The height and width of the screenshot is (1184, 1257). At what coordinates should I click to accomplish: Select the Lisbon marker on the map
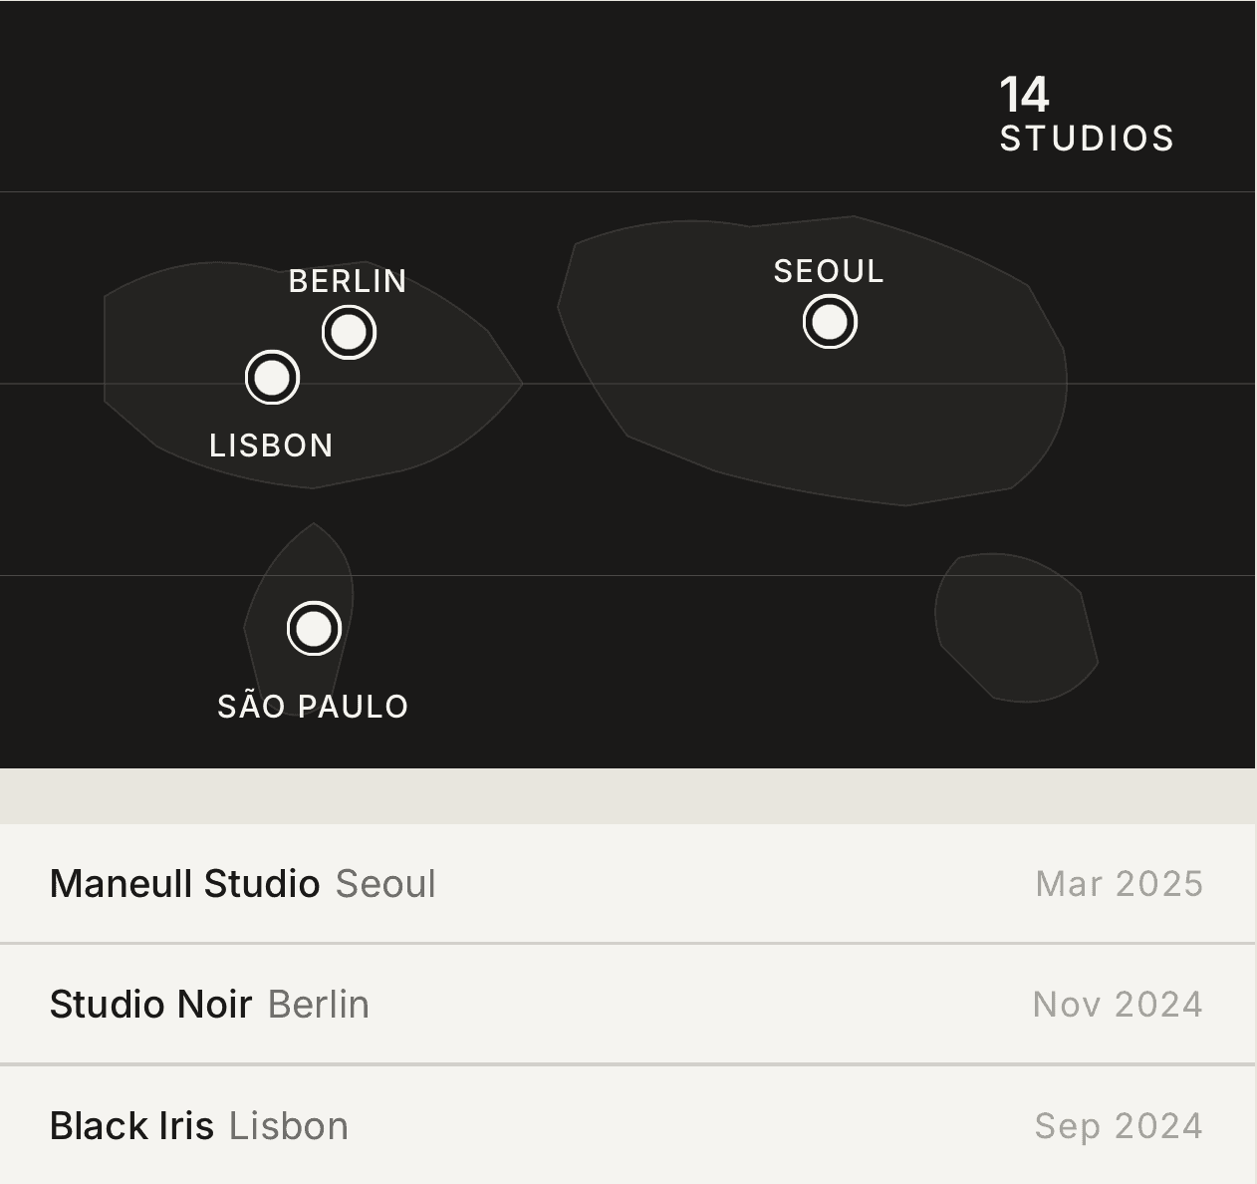coord(272,378)
